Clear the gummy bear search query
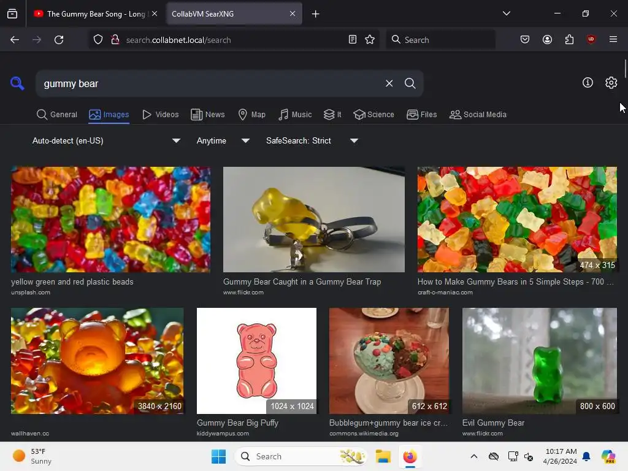Screen dimensions: 628x471 (x=389, y=83)
